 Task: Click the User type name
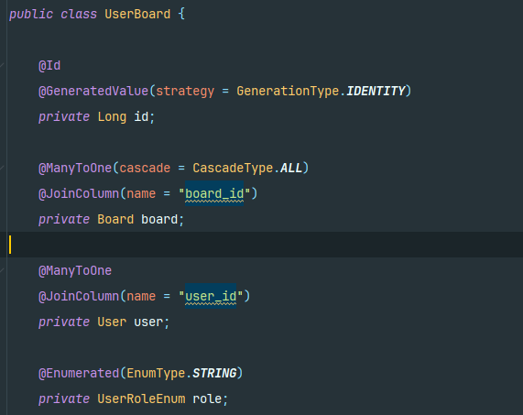(x=112, y=322)
